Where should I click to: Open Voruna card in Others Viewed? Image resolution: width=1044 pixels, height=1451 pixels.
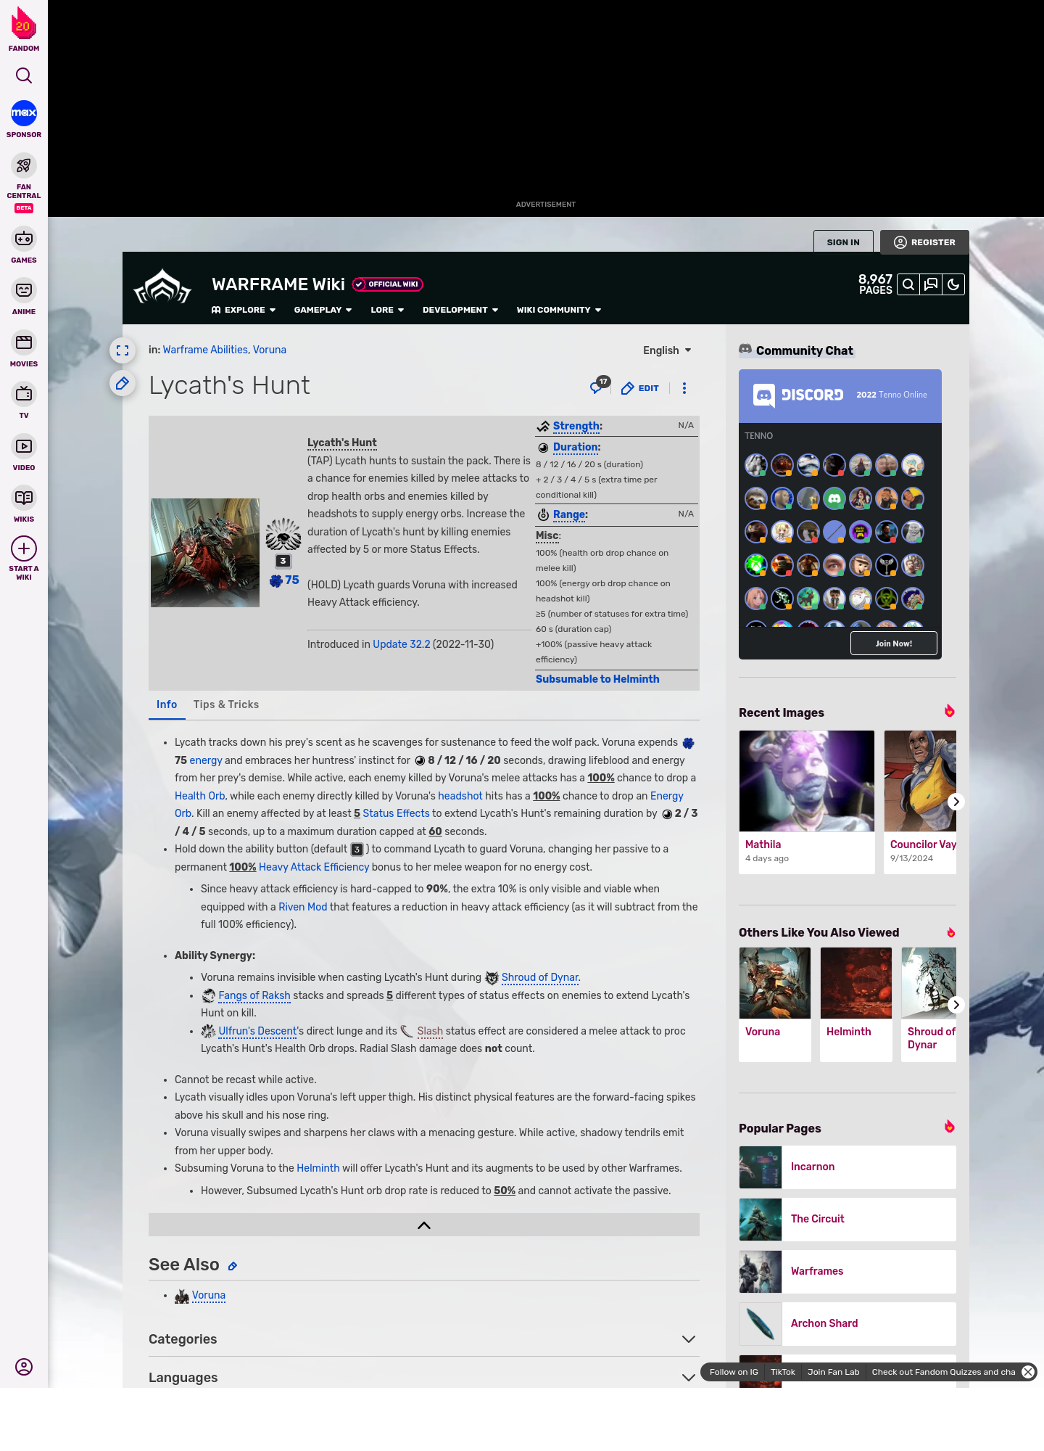coord(775,1004)
